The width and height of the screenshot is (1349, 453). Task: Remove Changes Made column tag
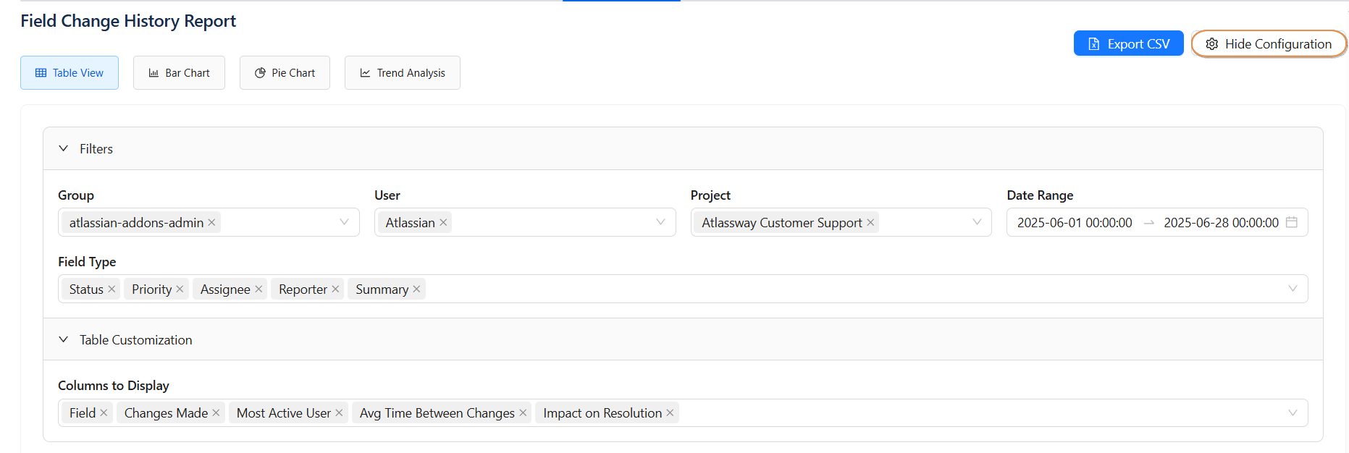pos(216,413)
